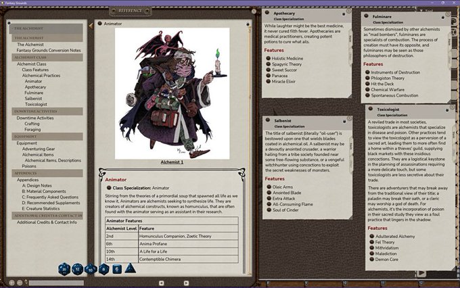Image resolution: width=460 pixels, height=288 pixels.
Task: Toggle lock icon above reference index
Action: click(9, 22)
